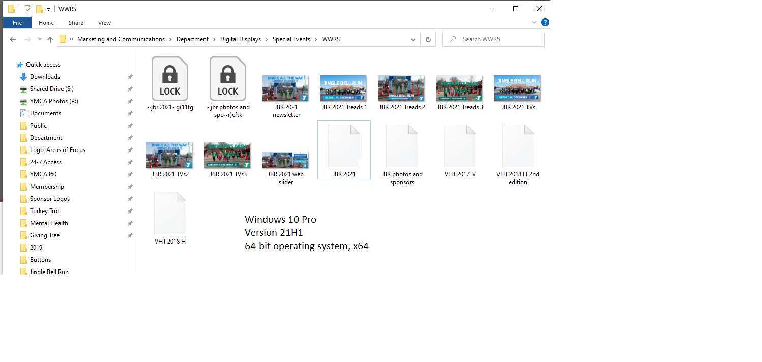
Task: Select the JBR 2021 Treads 2 thumbnail
Action: click(x=401, y=87)
